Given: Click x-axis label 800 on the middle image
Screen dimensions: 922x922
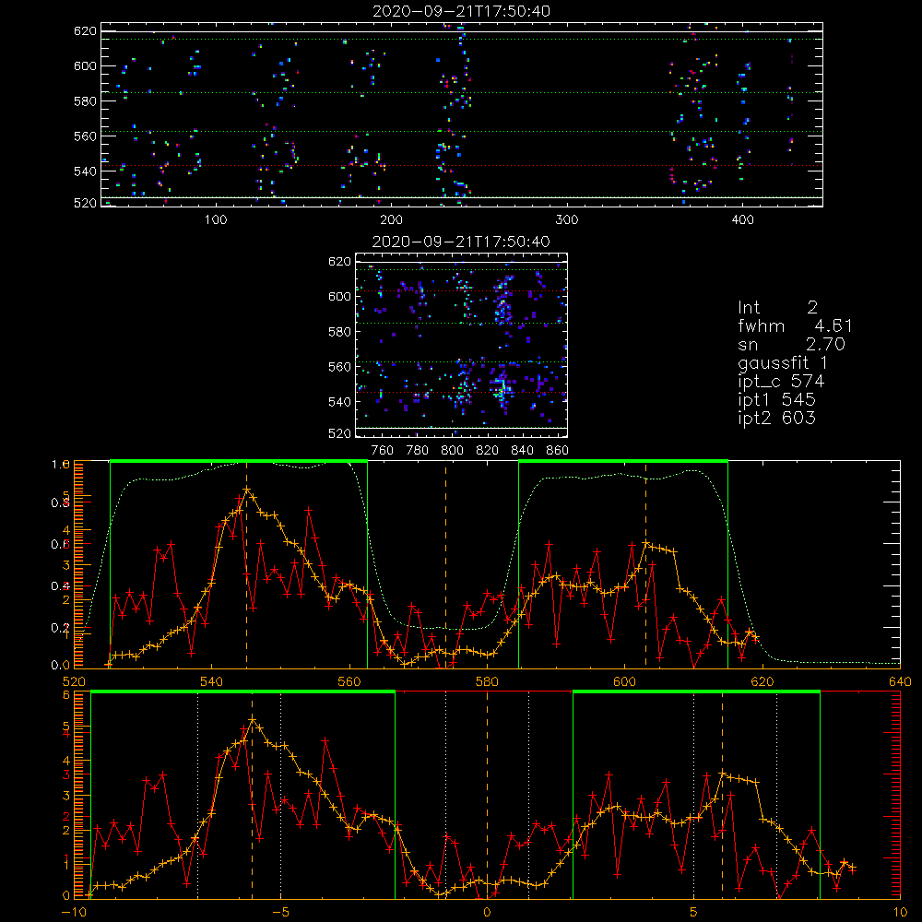Looking at the screenshot, I should coord(452,451).
